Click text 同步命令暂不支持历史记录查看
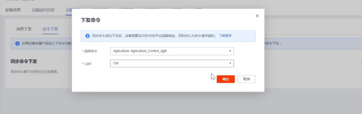Viewport: 362px width, 114px height. point(35,72)
